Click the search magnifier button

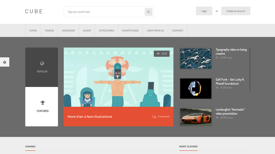click(x=148, y=12)
